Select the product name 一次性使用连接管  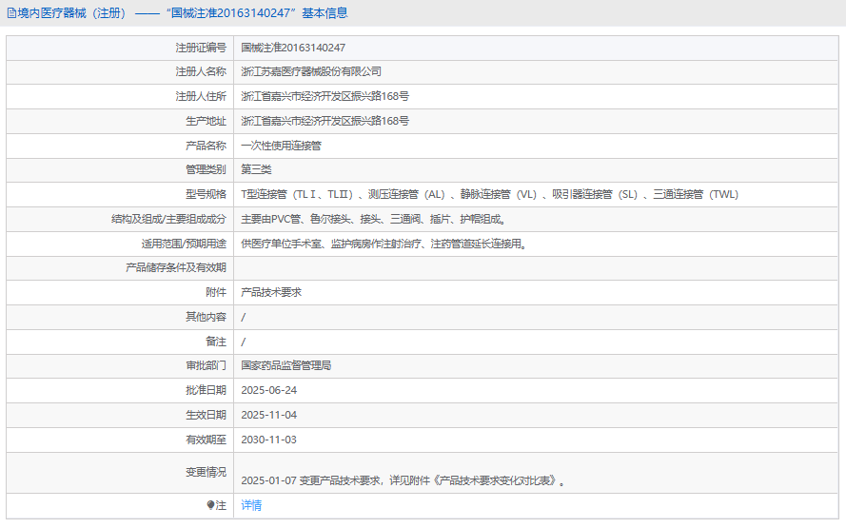[281, 146]
